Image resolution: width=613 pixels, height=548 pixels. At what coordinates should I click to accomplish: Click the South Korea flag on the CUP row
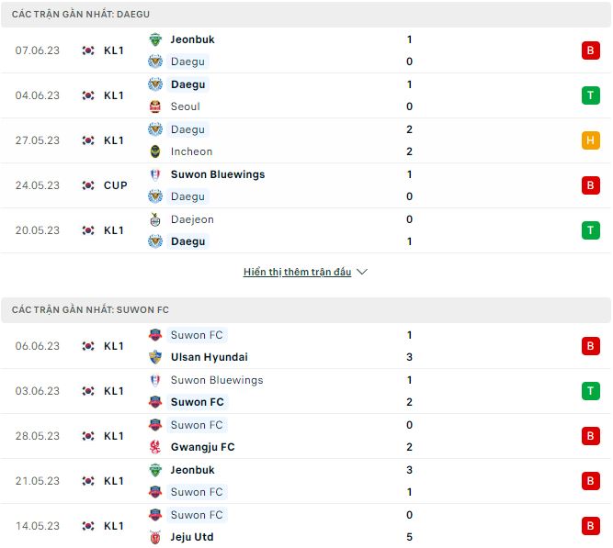point(88,185)
